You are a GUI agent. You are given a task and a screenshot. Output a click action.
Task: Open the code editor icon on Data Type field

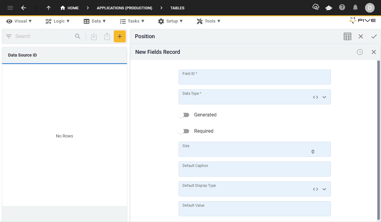click(x=315, y=97)
